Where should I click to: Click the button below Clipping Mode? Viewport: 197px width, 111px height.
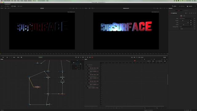coord(182,29)
